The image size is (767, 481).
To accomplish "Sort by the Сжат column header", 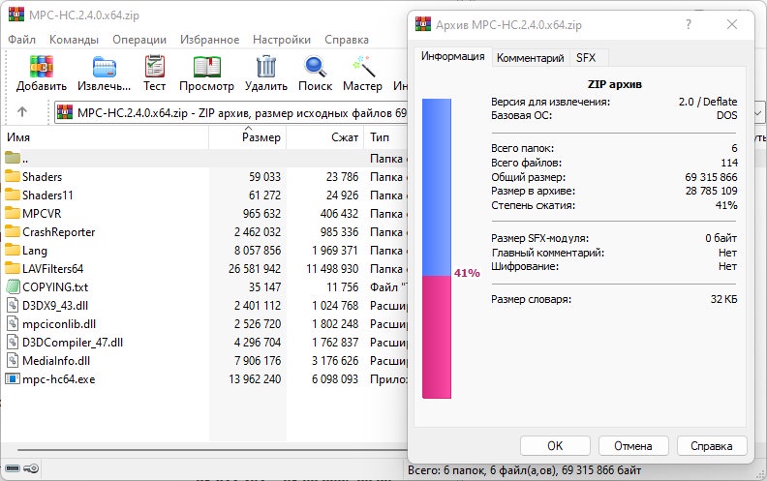I will point(324,137).
